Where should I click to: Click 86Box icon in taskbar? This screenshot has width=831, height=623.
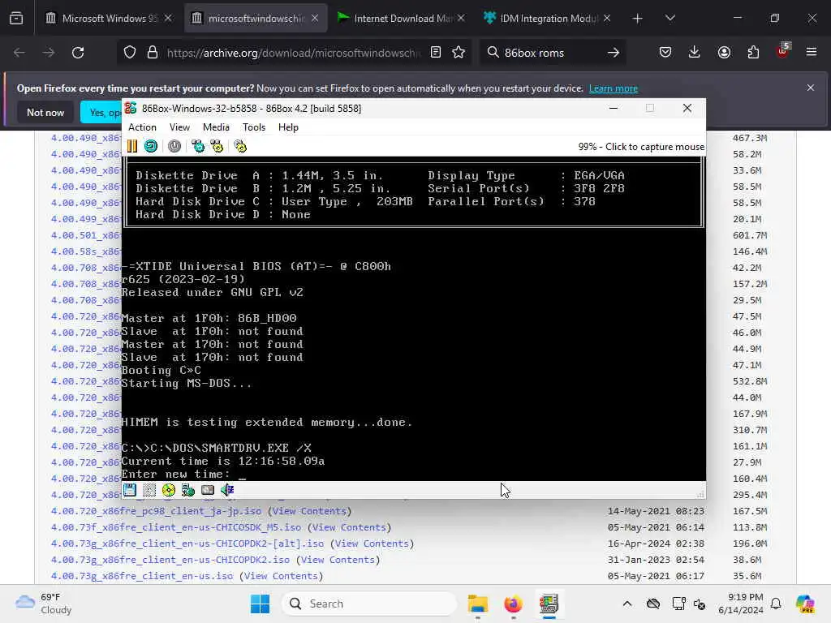[549, 604]
